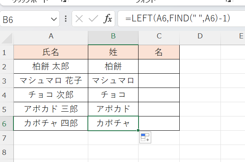The height and width of the screenshot is (162, 245).
Task: Select column D header
Action: pos(200,36)
